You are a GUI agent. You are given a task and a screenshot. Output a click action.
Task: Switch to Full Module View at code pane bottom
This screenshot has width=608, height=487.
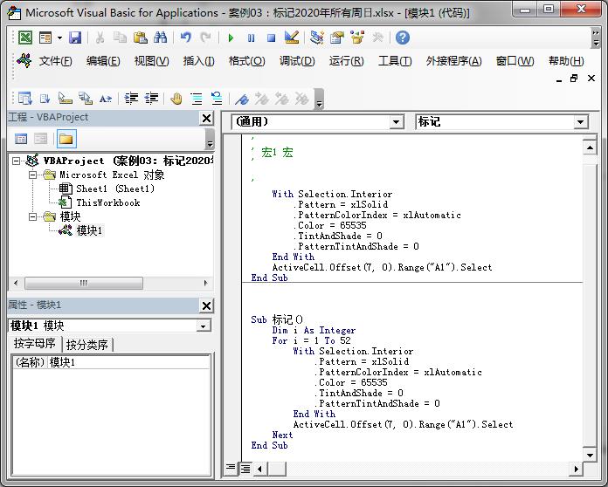[x=245, y=469]
